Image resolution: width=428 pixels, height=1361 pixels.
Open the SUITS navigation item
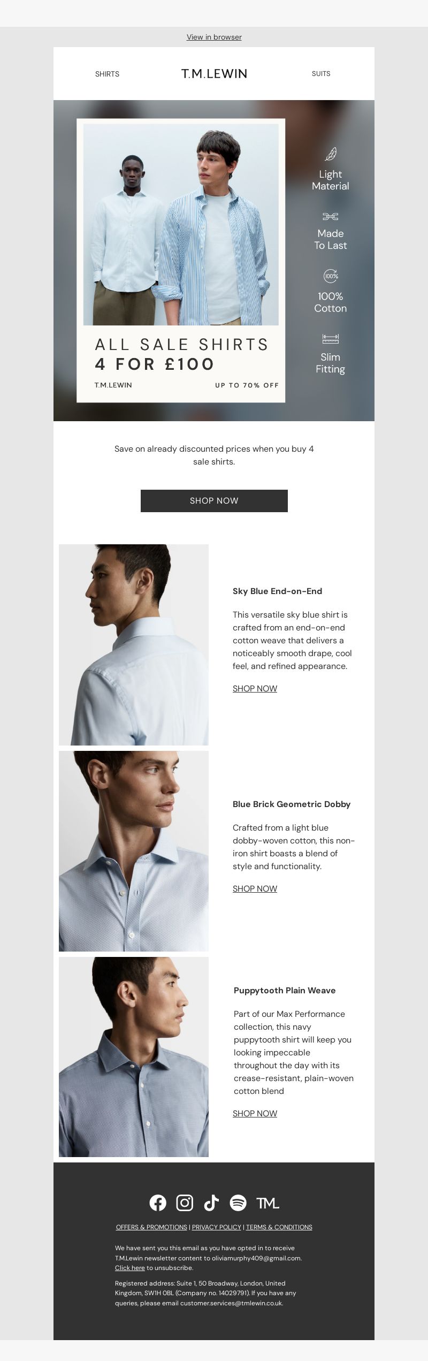[x=321, y=74]
